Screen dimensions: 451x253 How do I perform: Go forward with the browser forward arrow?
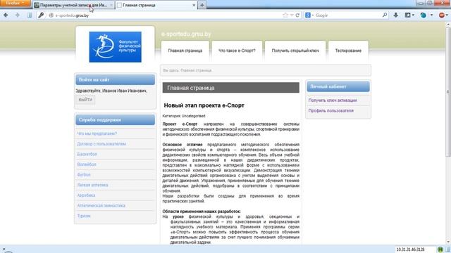pos(17,15)
